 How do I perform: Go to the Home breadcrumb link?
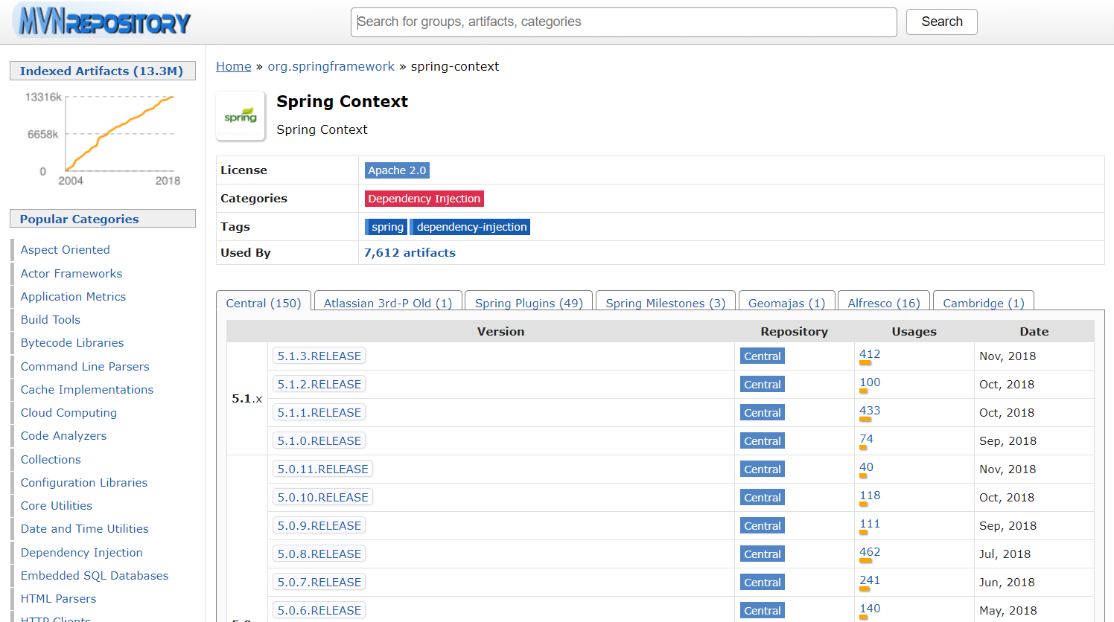234,66
